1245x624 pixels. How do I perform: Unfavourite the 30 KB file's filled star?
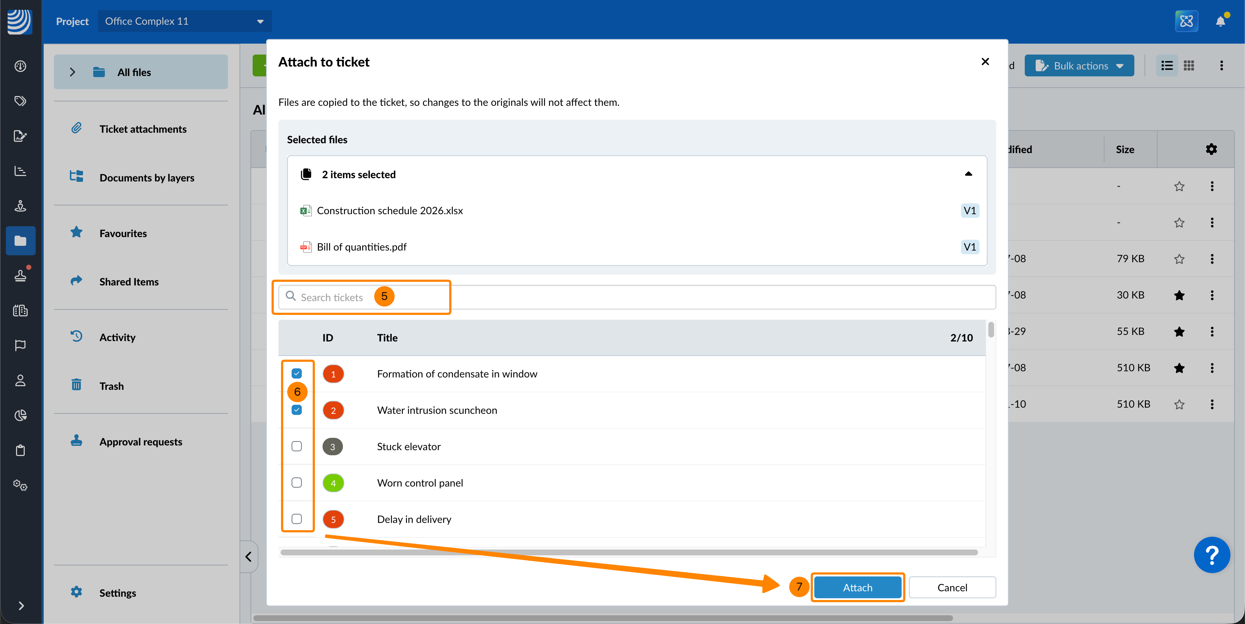tap(1179, 295)
